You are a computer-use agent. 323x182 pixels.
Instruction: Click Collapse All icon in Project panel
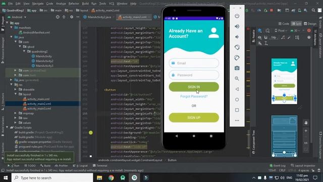64,17
